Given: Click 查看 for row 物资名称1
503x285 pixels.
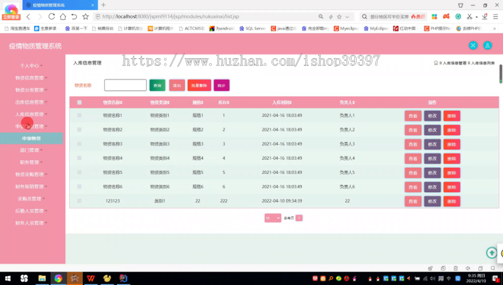Looking at the screenshot, I should (413, 116).
